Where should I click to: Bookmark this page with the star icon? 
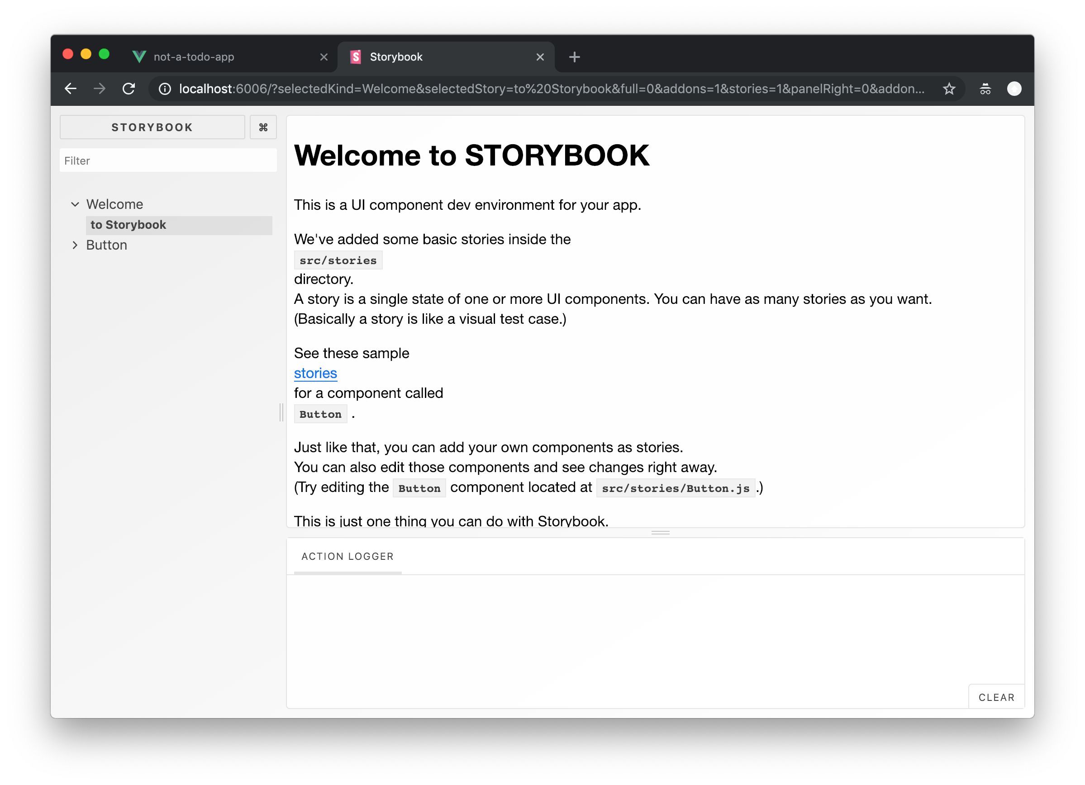tap(949, 89)
